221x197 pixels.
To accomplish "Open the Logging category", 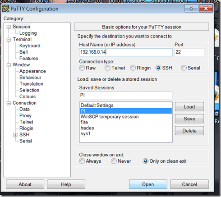I will (28, 33).
